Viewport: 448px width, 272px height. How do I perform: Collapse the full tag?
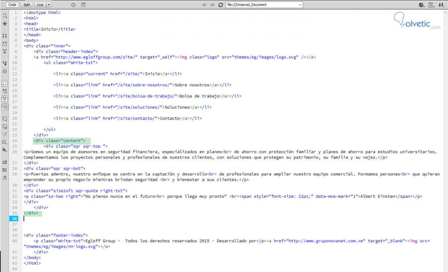pos(5,36)
